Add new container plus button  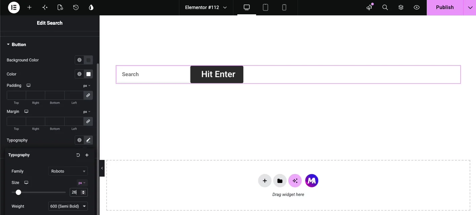[x=264, y=181]
